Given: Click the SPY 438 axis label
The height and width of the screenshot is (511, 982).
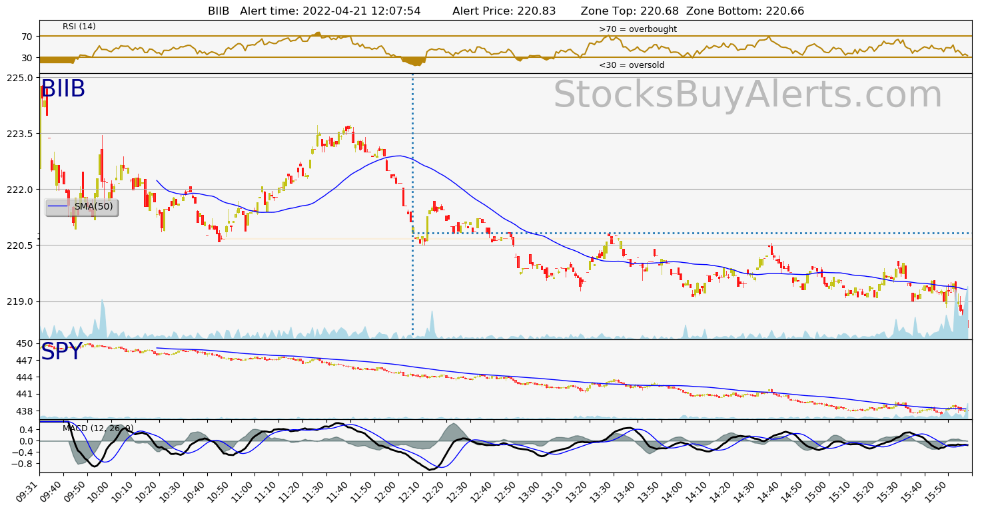Looking at the screenshot, I should (25, 411).
